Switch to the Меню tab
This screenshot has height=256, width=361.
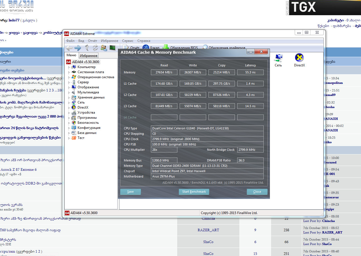(x=71, y=55)
